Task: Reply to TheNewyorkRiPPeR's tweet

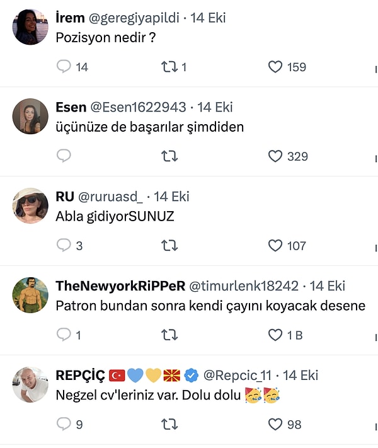Action: [x=64, y=335]
